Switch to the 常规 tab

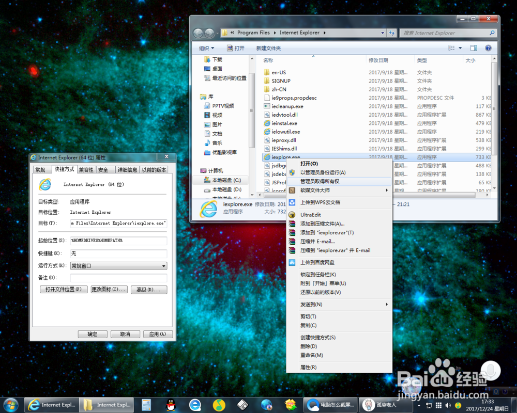[41, 170]
